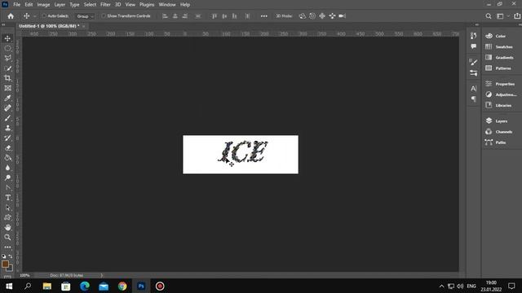Open the File menu
This screenshot has height=293, width=522.
(x=16, y=5)
